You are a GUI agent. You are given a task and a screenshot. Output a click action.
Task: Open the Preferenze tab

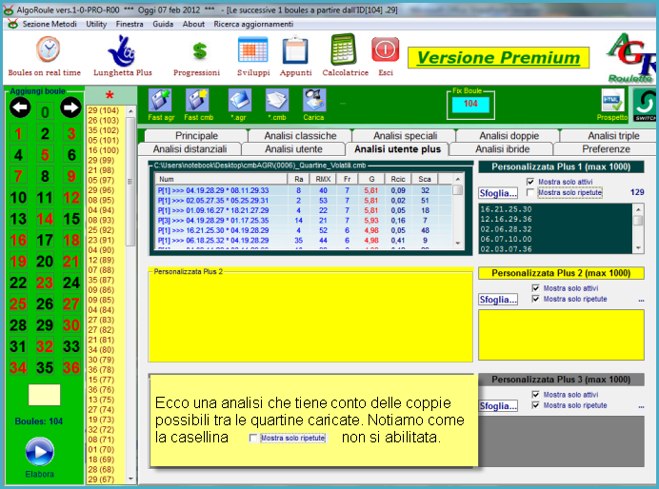(x=606, y=149)
